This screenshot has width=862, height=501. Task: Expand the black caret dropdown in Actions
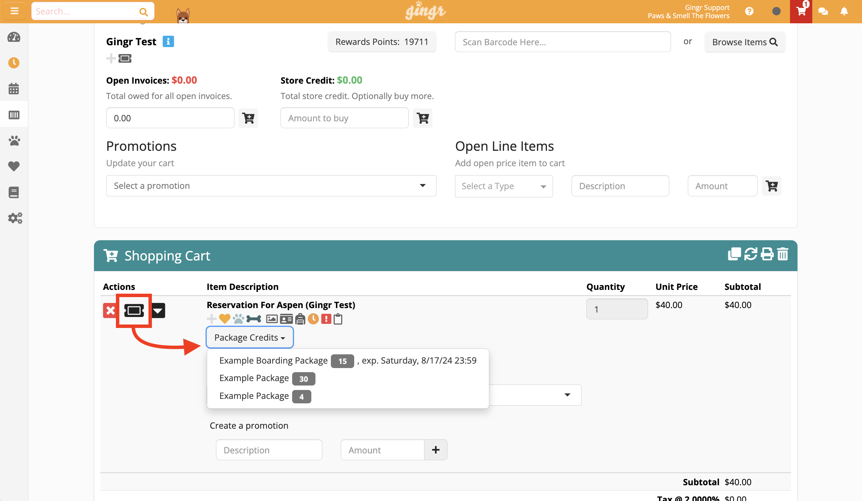[x=158, y=310]
